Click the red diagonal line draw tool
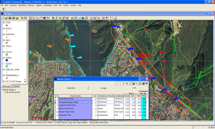This screenshot has width=215, height=129. pos(98,18)
